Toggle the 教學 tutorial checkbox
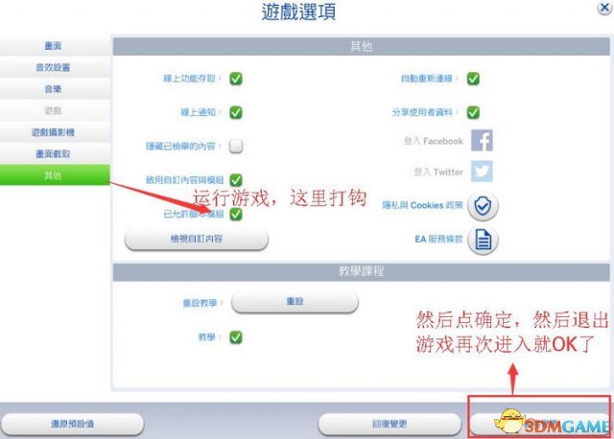 pos(236,336)
